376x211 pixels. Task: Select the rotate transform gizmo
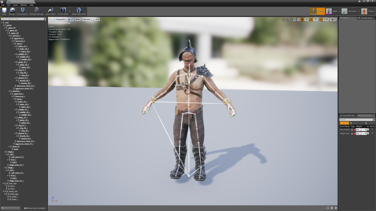pyautogui.click(x=287, y=19)
